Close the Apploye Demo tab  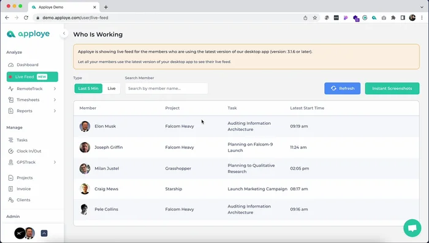94,7
